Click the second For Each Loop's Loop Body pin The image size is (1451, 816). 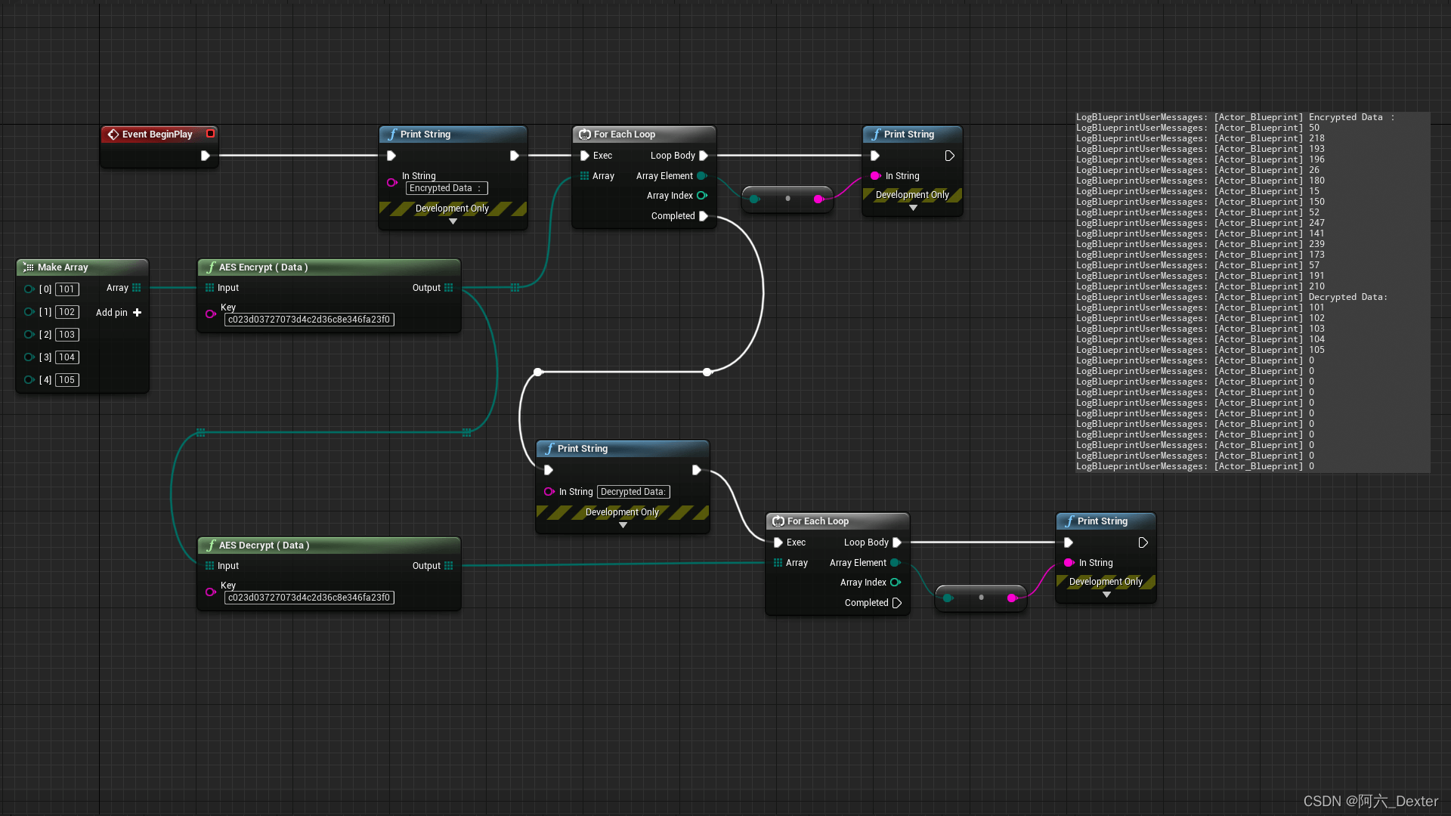point(897,542)
